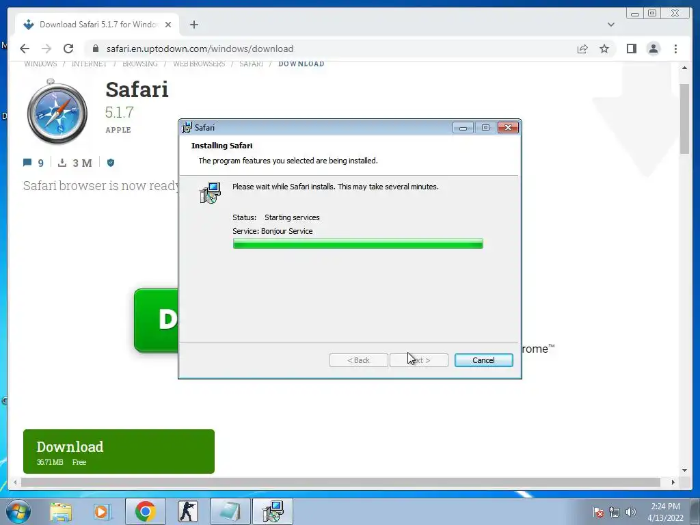Expand the Chrome tab search chevron
700x525 pixels.
[x=610, y=25]
